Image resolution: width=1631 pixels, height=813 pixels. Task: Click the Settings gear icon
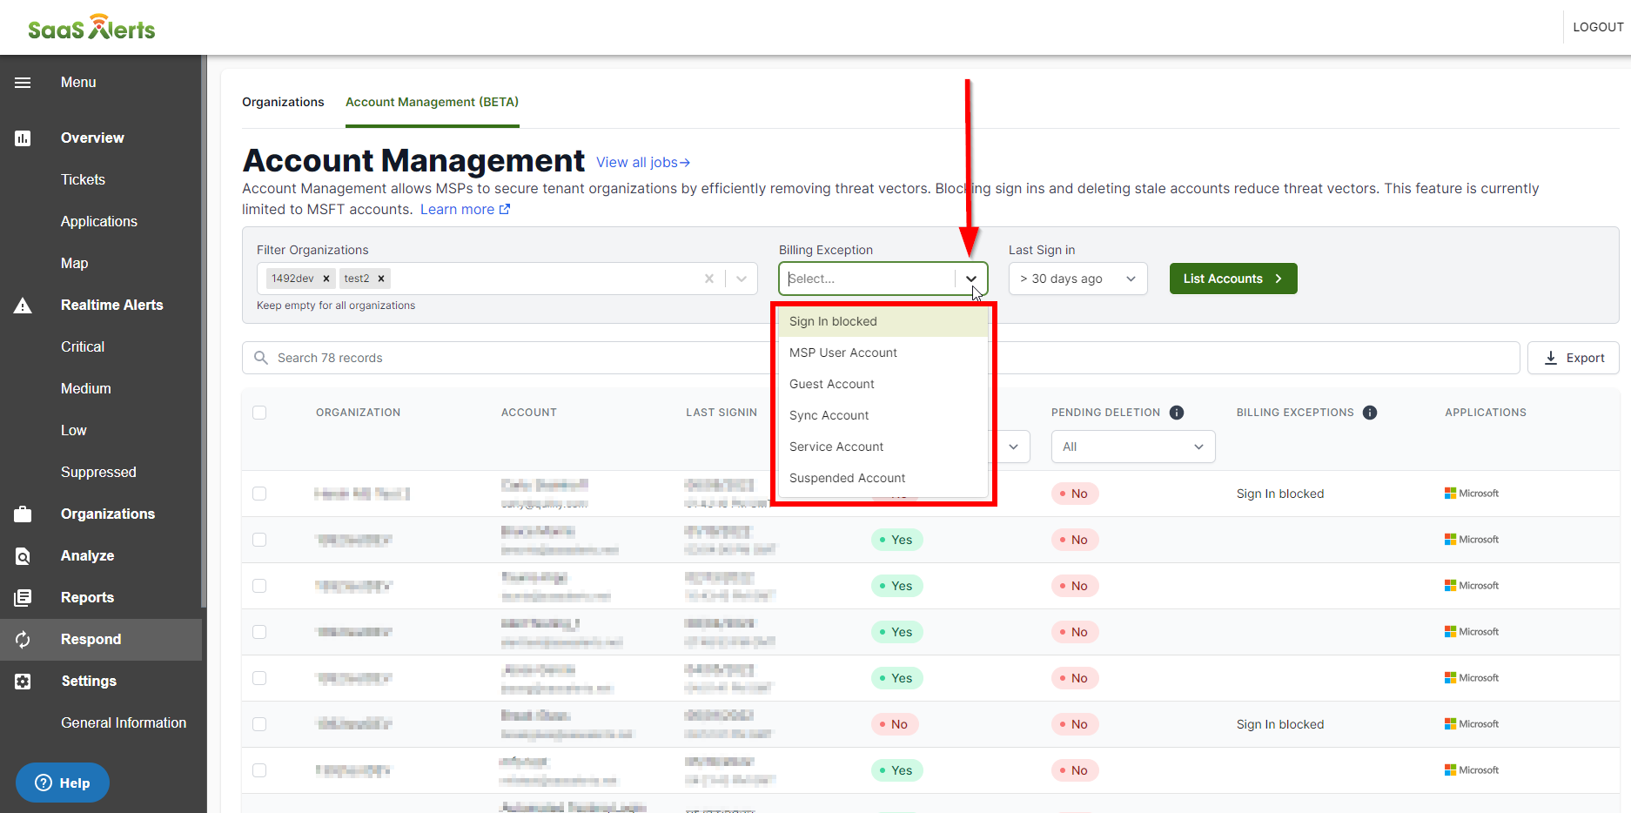tap(23, 682)
